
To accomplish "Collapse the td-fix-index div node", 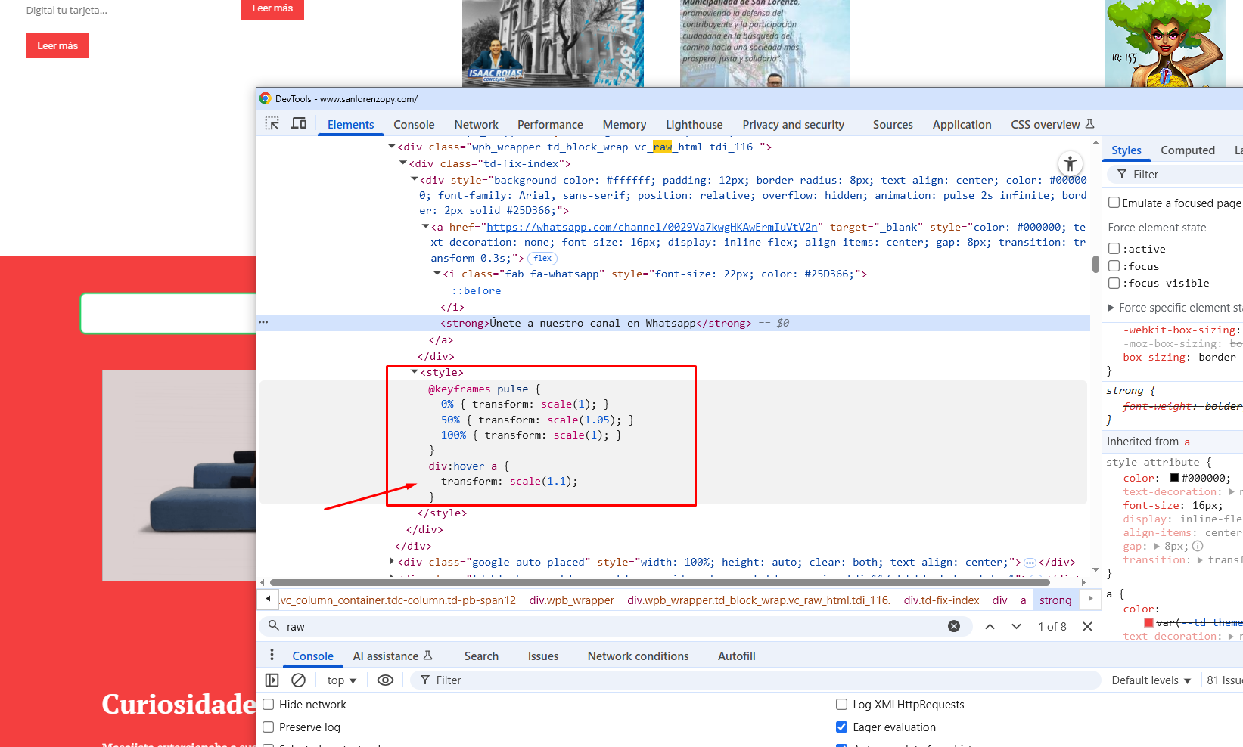I will 402,163.
